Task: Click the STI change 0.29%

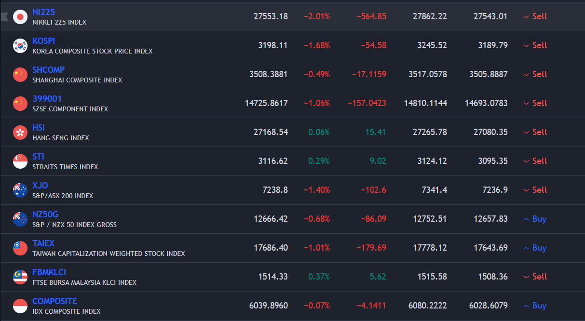Action: 319,161
